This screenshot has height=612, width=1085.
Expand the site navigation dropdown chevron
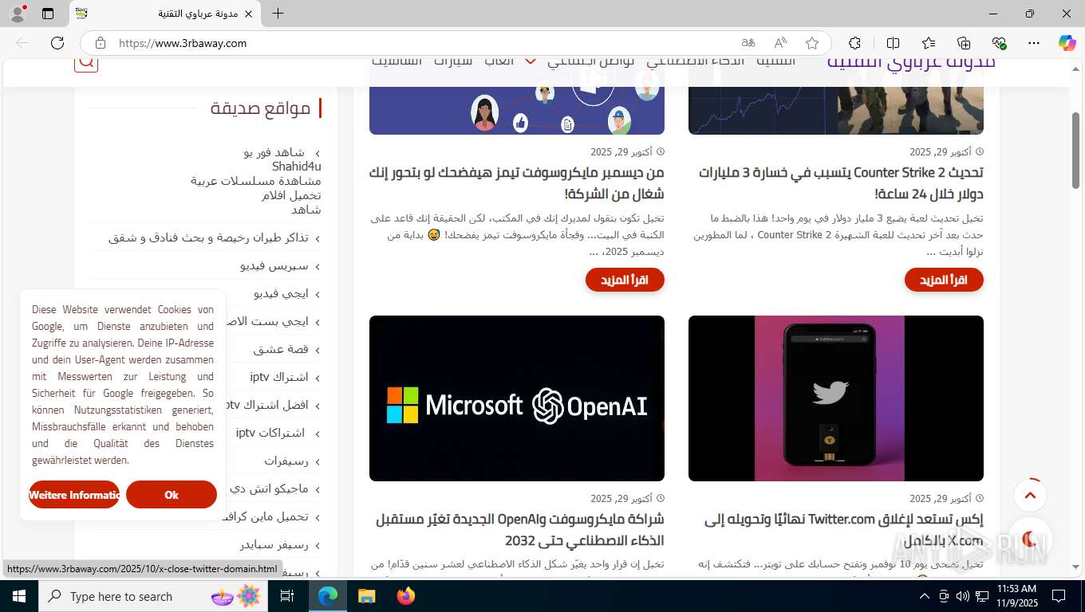tap(530, 61)
